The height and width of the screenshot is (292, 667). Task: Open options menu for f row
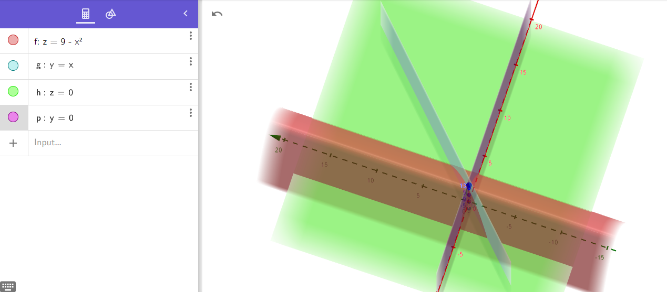point(191,36)
